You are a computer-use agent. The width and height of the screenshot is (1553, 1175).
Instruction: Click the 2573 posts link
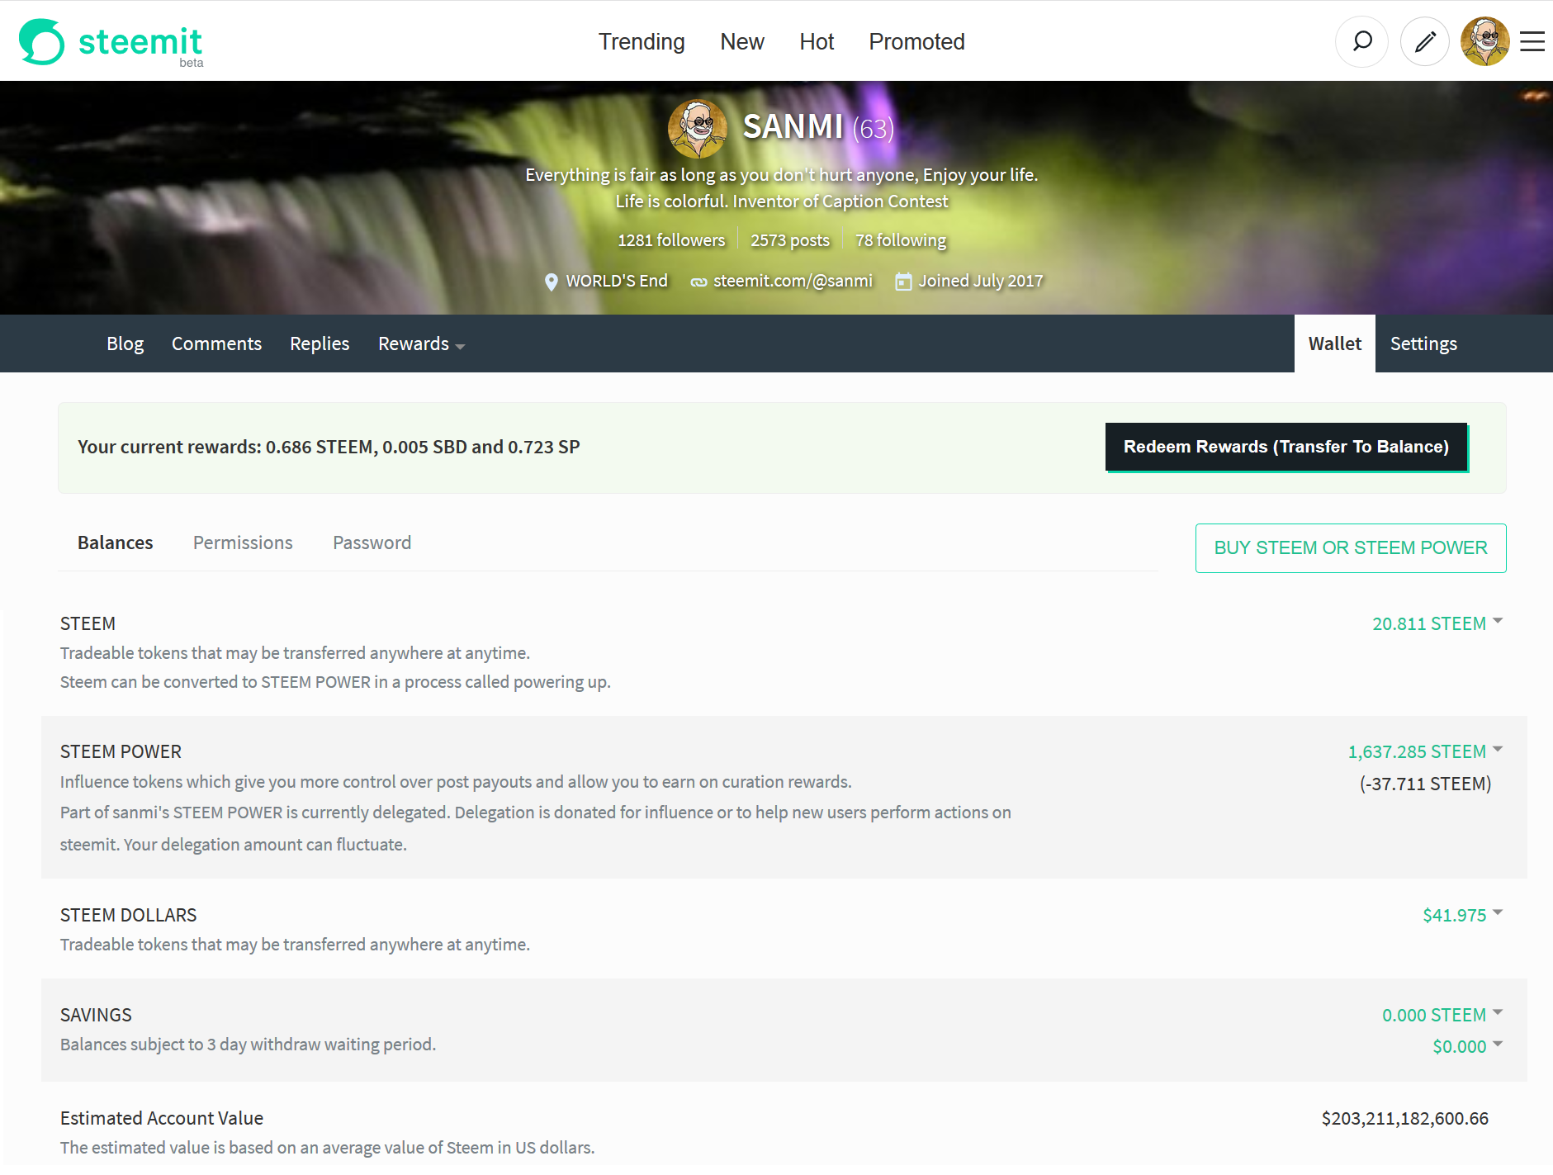pyautogui.click(x=790, y=240)
